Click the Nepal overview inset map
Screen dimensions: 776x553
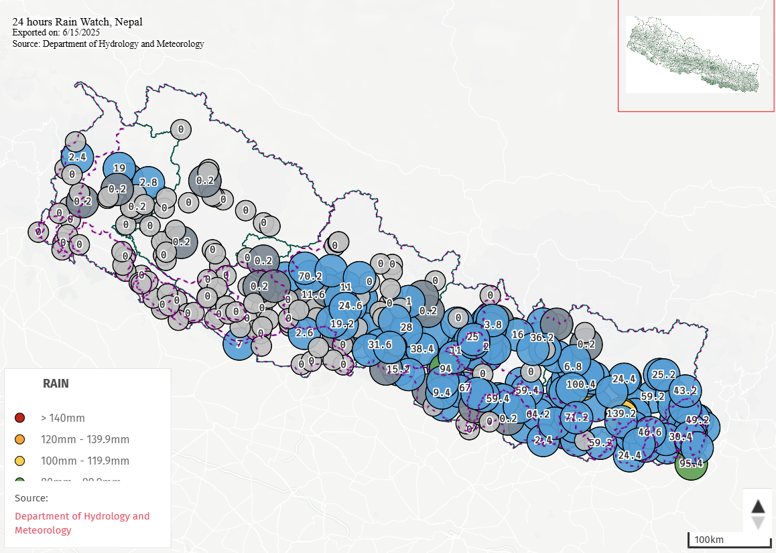point(692,54)
